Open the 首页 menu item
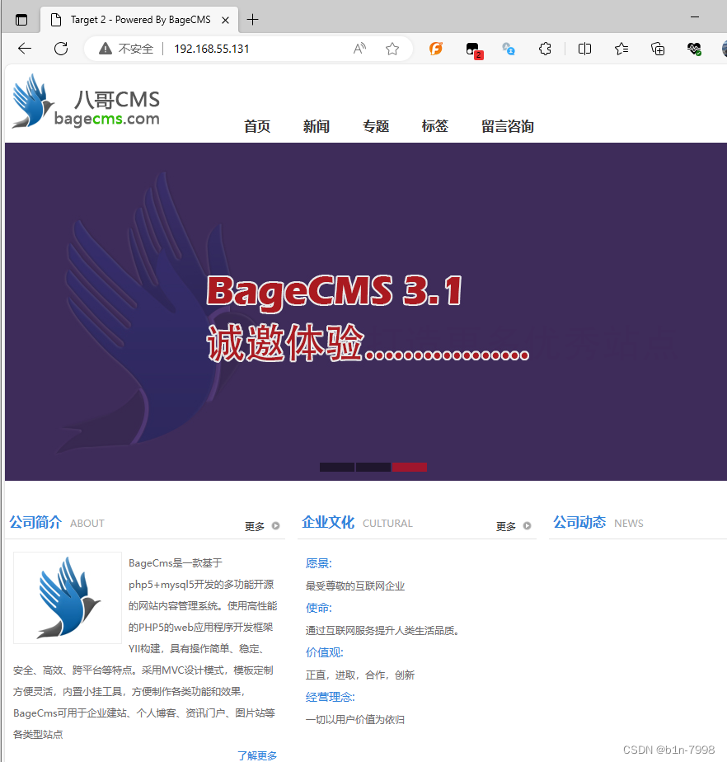This screenshot has width=727, height=762. pos(257,126)
